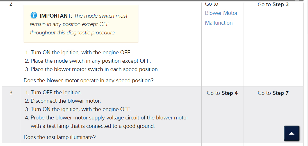
Task: Click the 'Does the test lamp illuminate?' question
Action: point(60,137)
